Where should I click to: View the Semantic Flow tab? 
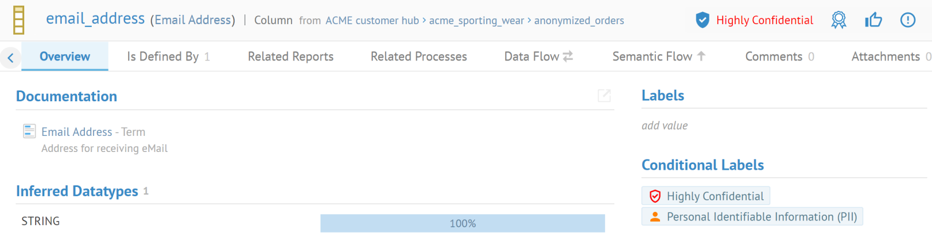[x=658, y=56]
